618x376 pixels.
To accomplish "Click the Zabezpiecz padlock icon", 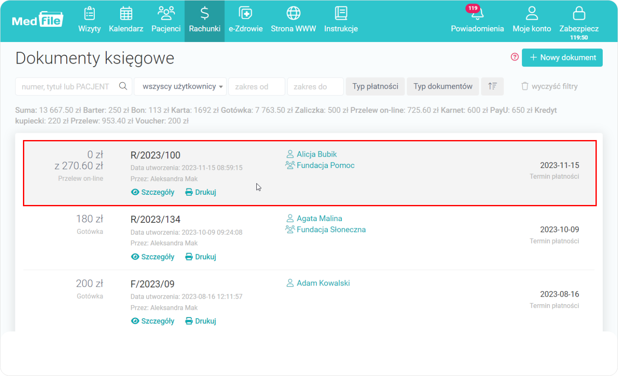I will click(579, 14).
